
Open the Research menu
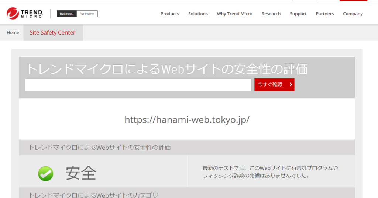pyautogui.click(x=271, y=14)
